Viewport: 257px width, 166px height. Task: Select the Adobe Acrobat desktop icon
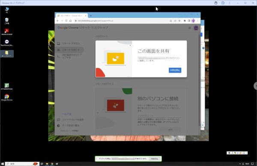coord(7,32)
